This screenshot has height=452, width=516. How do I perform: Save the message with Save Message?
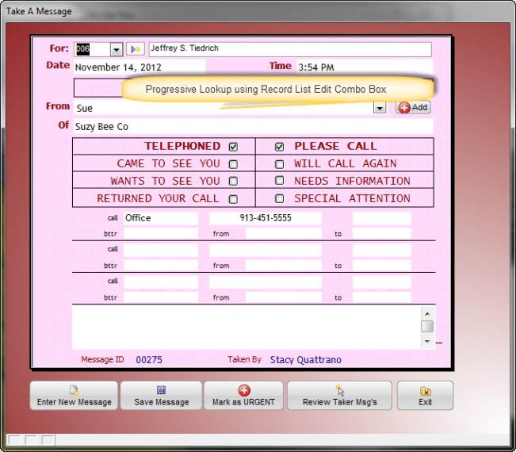pyautogui.click(x=161, y=396)
